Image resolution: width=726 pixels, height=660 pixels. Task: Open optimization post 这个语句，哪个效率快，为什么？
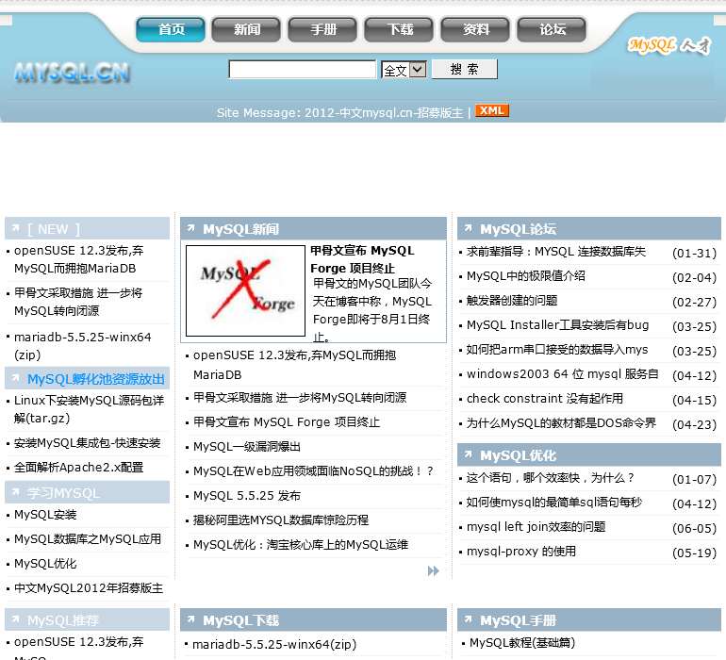551,478
